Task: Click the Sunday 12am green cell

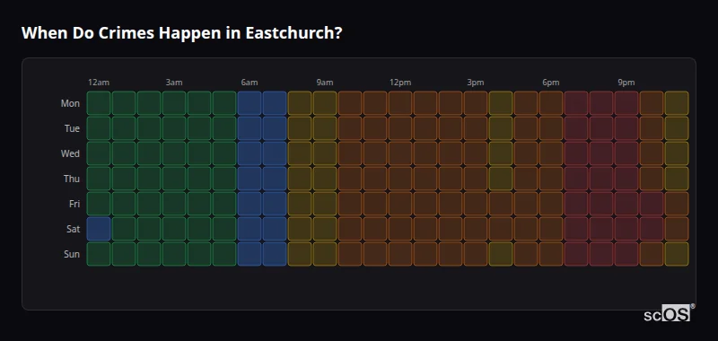Action: 99,254
